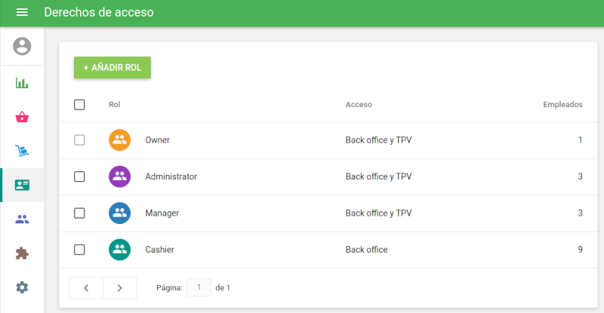Open the reports bar chart icon
This screenshot has height=313, width=604.
(x=22, y=83)
